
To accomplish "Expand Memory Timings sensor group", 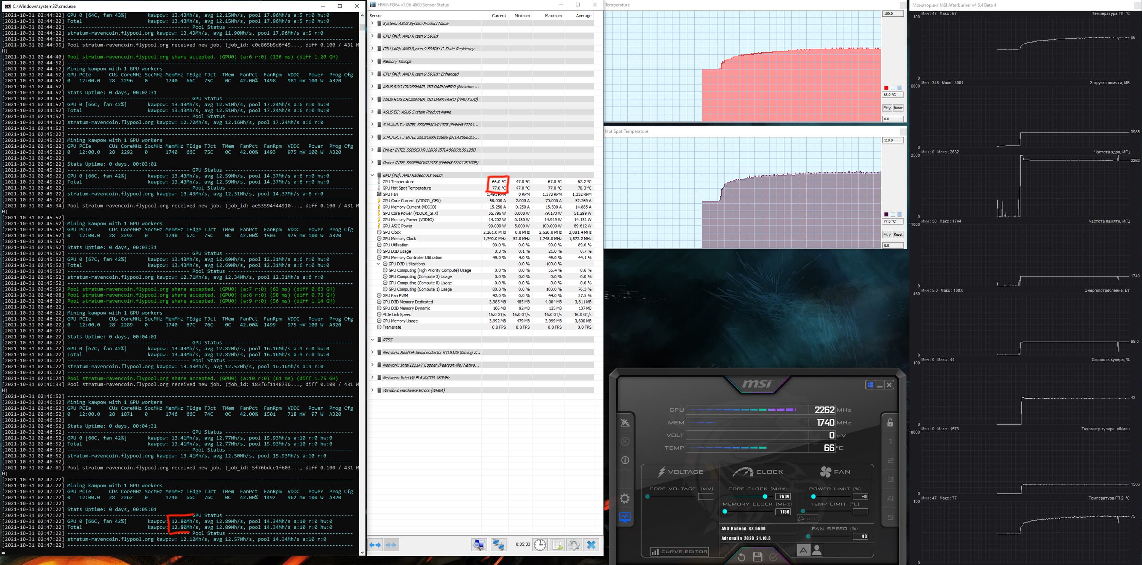I will click(x=372, y=61).
